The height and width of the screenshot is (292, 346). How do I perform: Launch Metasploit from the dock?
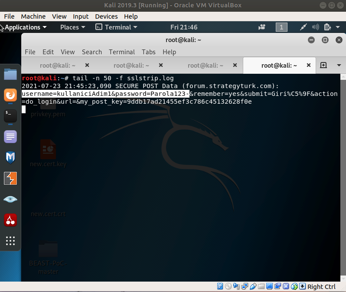click(10, 157)
